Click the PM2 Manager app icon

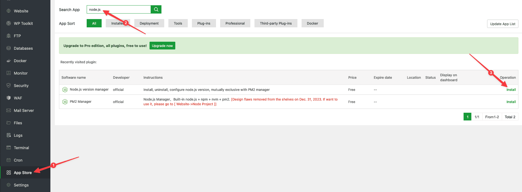pos(65,102)
